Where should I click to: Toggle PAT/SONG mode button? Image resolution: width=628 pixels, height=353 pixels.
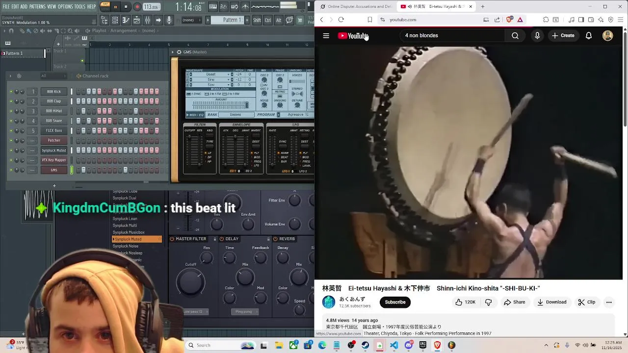(x=104, y=6)
